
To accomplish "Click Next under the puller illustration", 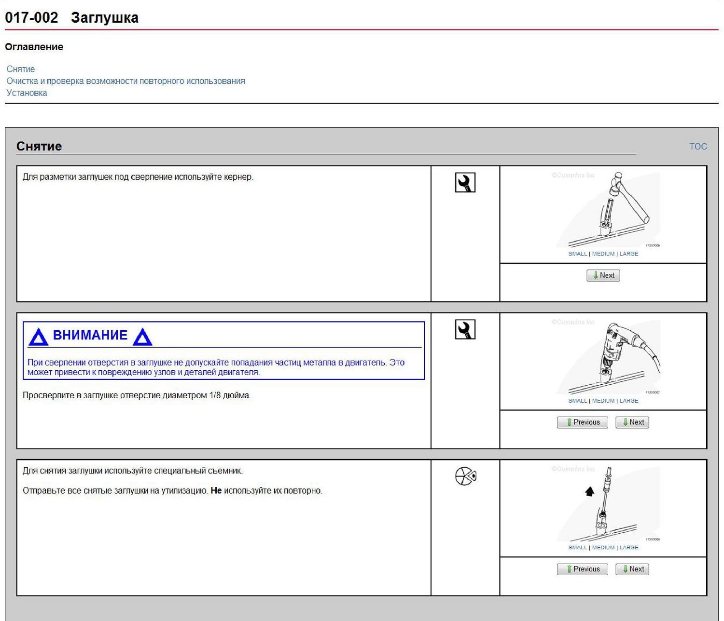I will 632,569.
